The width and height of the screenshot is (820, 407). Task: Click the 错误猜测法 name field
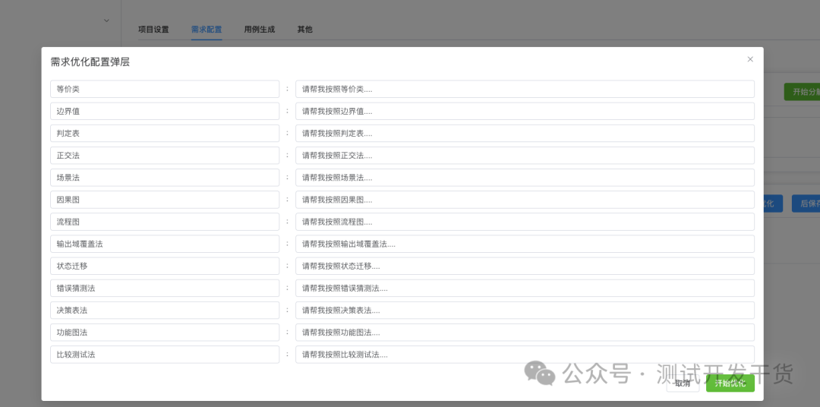[x=165, y=288]
